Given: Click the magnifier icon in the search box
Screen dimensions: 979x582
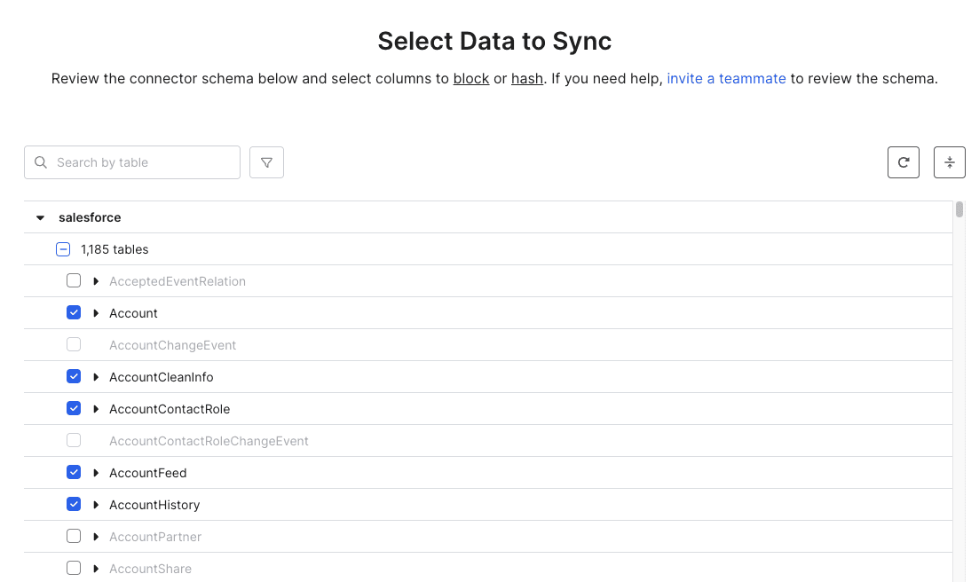Looking at the screenshot, I should tap(41, 162).
